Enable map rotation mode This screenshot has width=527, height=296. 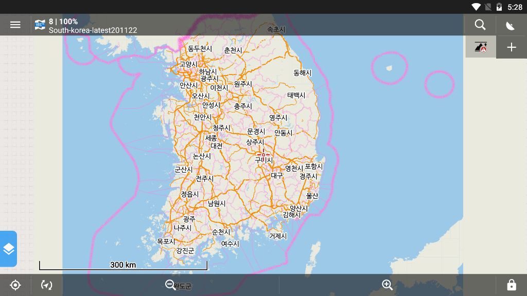coord(46,285)
